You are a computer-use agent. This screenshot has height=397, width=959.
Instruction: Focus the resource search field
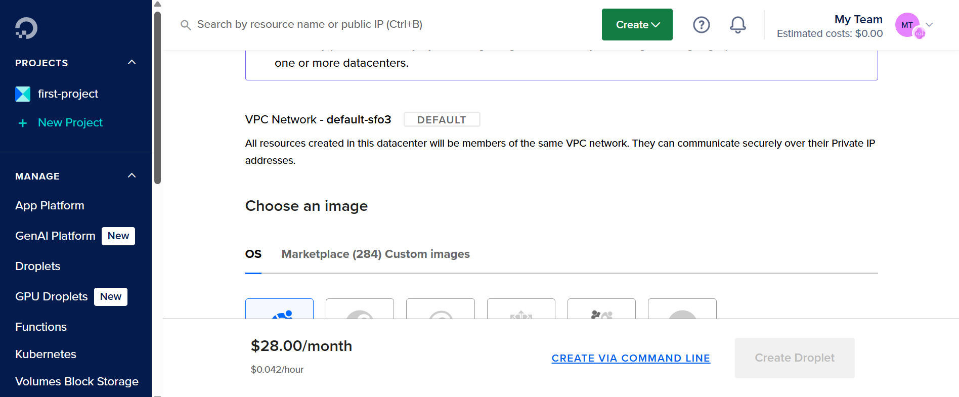coord(310,24)
